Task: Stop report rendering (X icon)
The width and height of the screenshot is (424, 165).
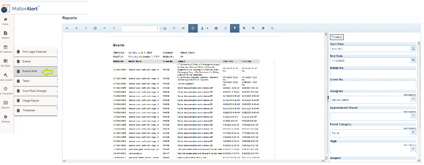Action: (86, 28)
